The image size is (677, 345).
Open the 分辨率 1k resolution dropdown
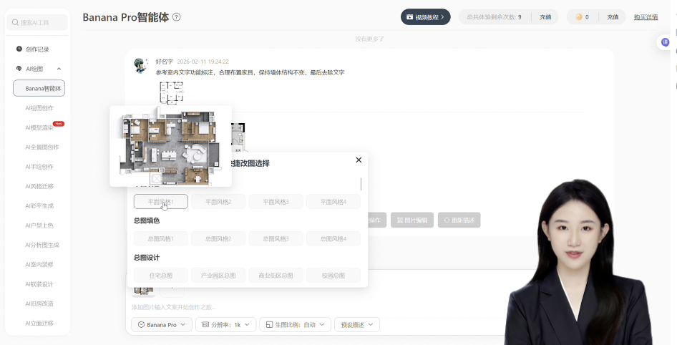(x=225, y=325)
